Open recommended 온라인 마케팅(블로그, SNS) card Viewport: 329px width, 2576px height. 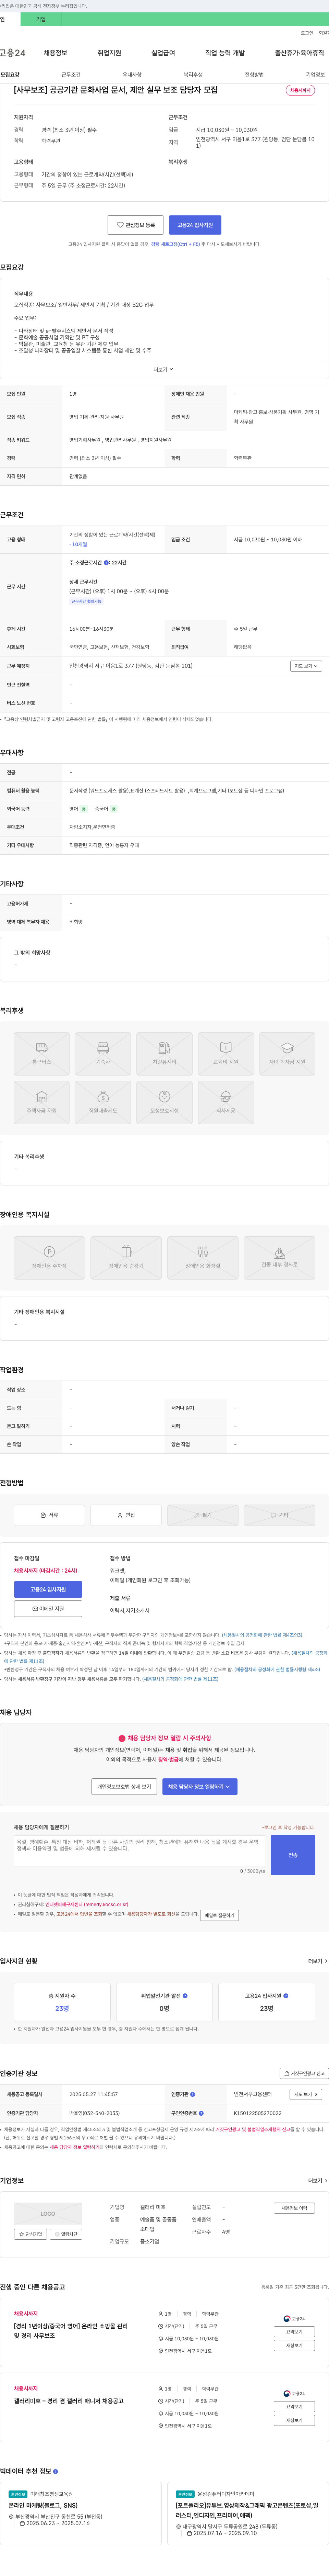81,2513
